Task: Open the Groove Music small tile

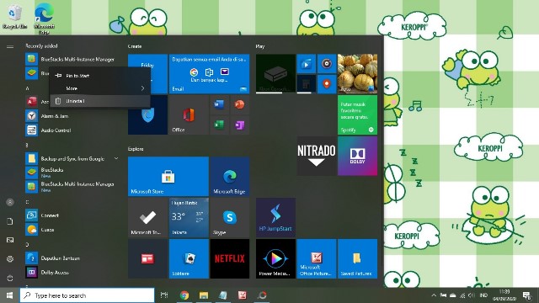Action: pyautogui.click(x=327, y=64)
